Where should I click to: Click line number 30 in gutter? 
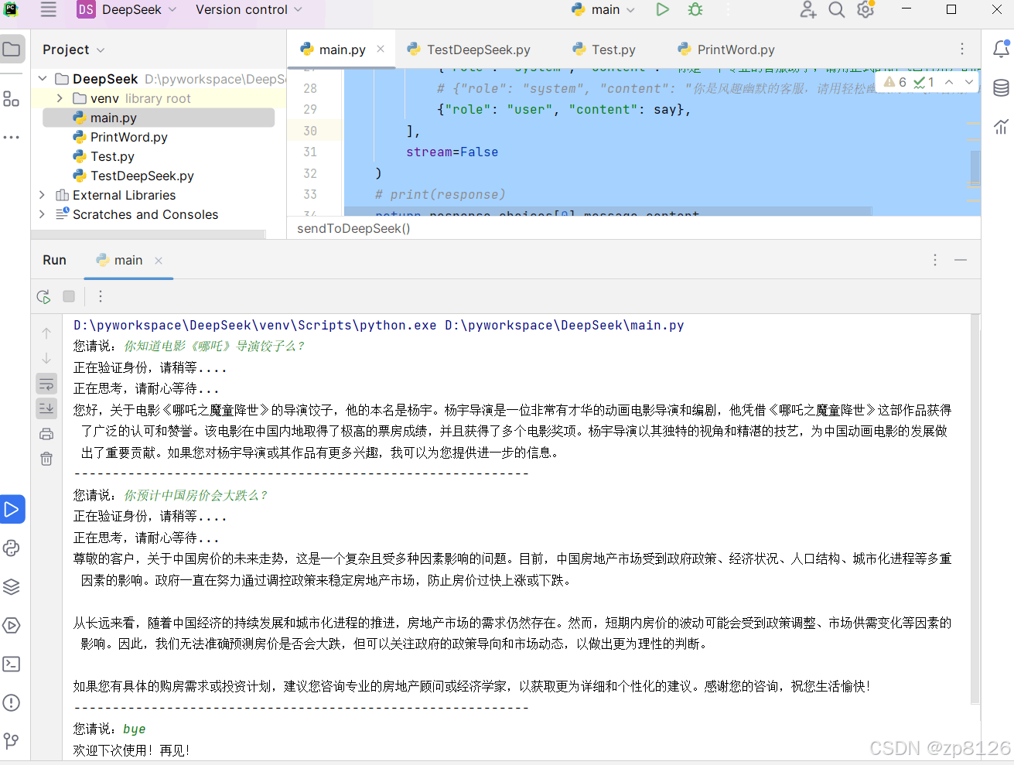click(310, 131)
